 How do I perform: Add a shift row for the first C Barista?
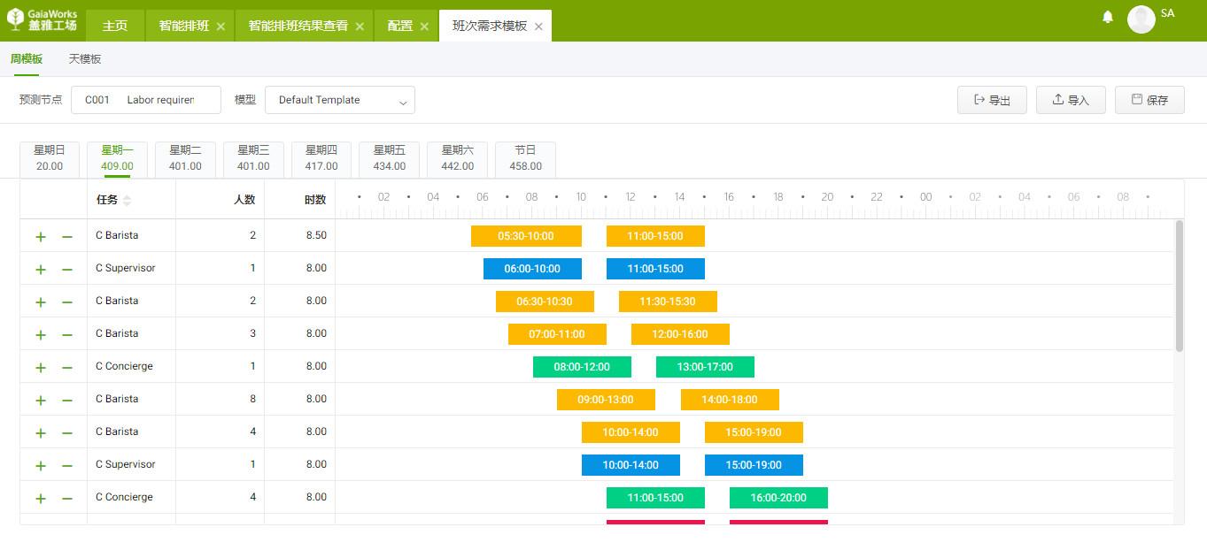point(40,235)
